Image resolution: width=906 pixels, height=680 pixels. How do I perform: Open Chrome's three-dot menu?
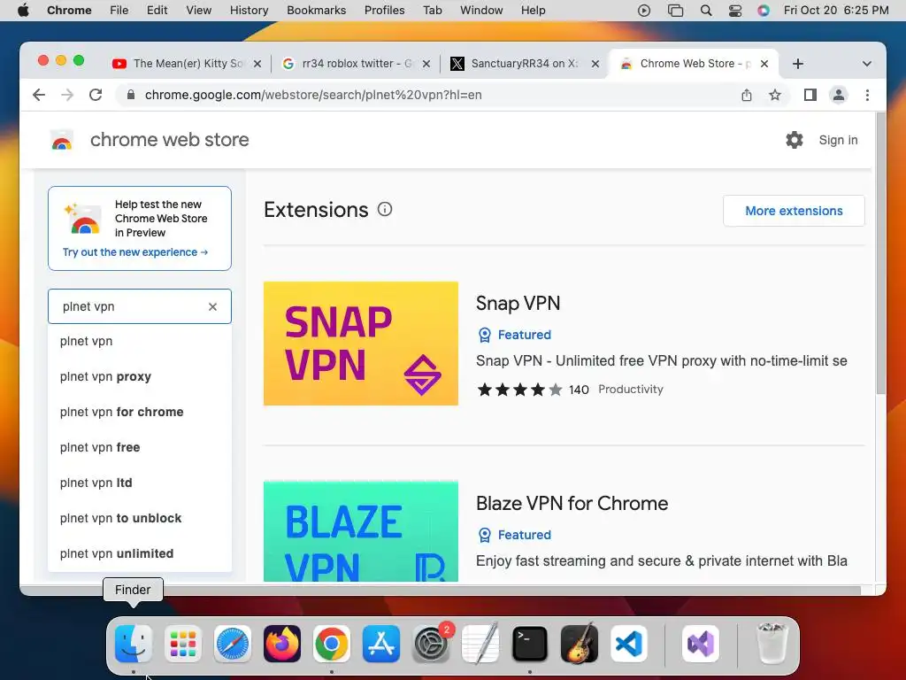[x=867, y=95]
